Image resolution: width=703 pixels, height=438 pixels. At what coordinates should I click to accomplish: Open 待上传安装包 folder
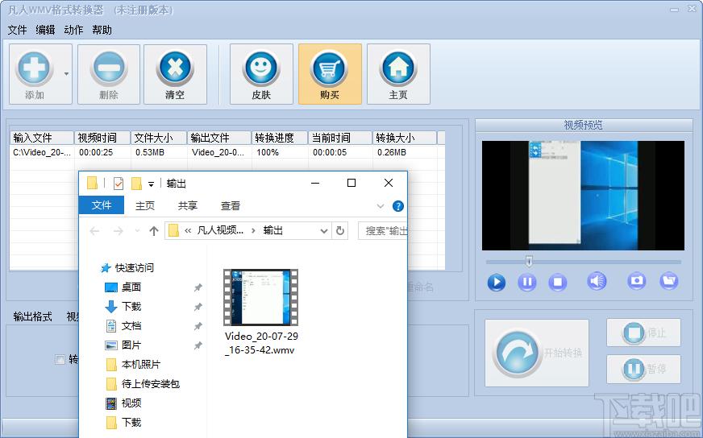pos(150,384)
